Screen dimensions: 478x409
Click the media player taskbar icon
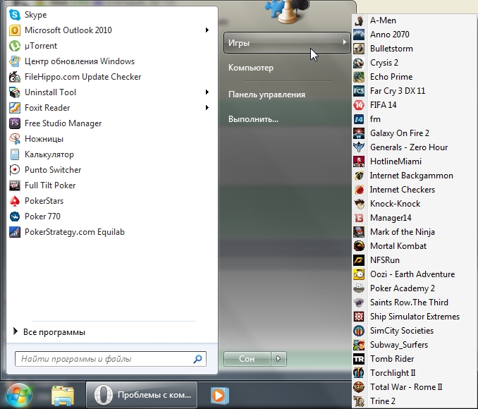pyautogui.click(x=219, y=394)
